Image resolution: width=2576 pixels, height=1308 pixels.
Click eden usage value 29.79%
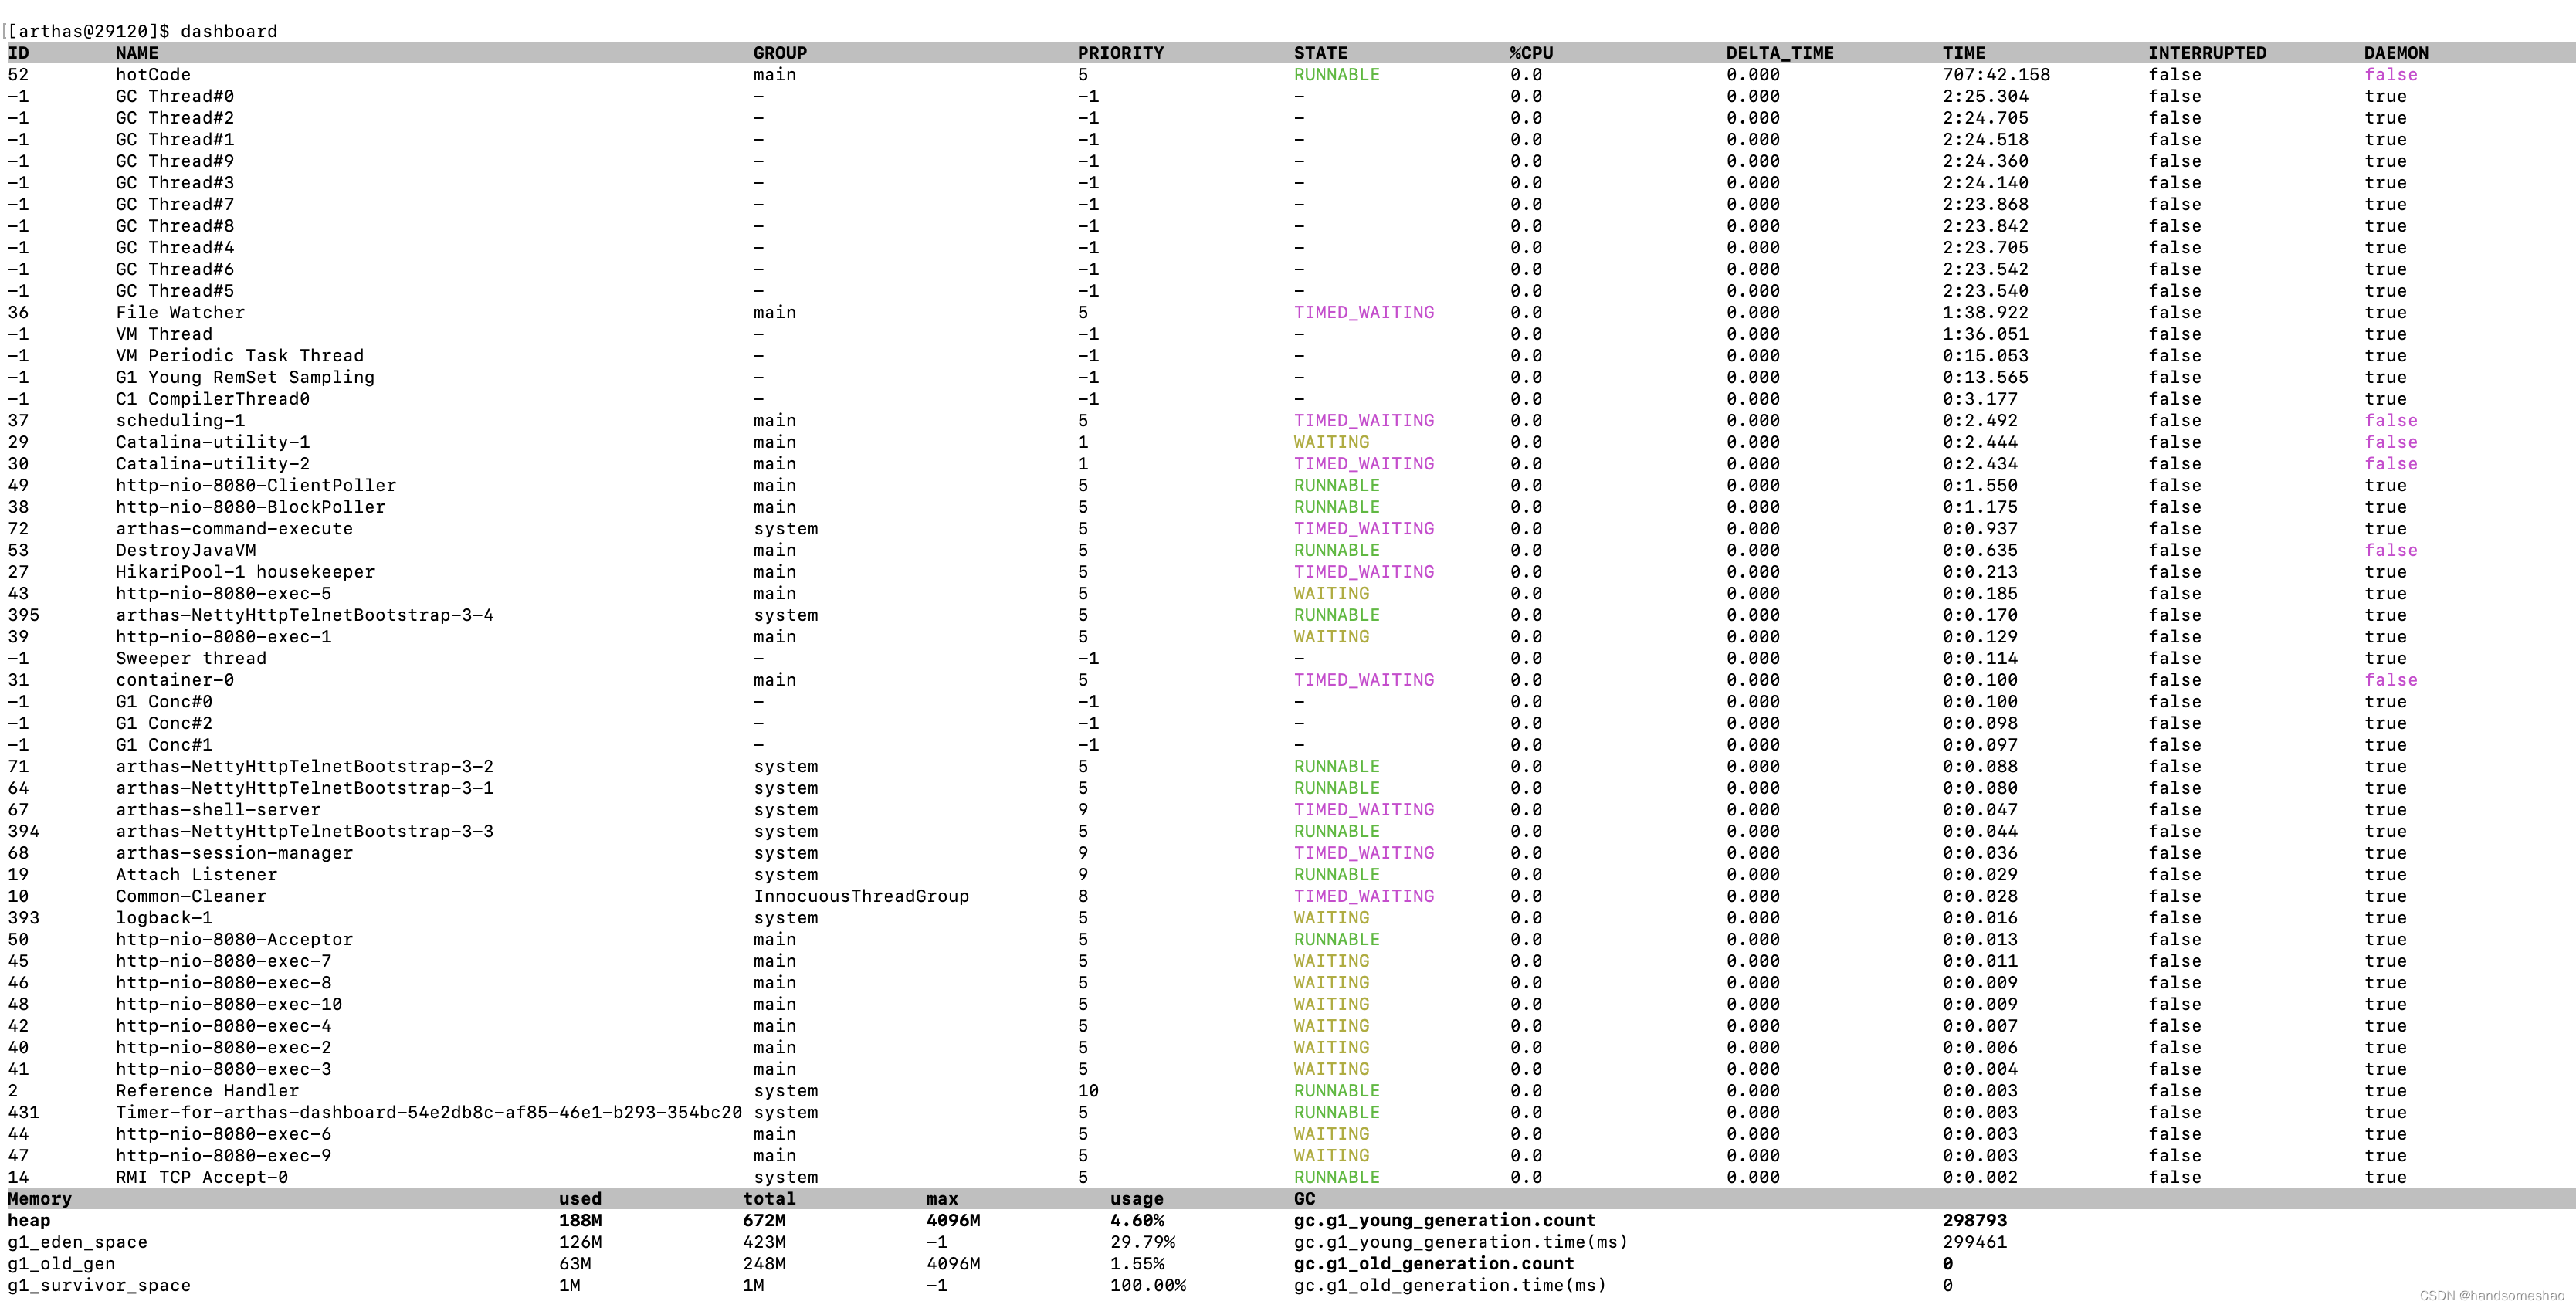click(x=1142, y=1242)
